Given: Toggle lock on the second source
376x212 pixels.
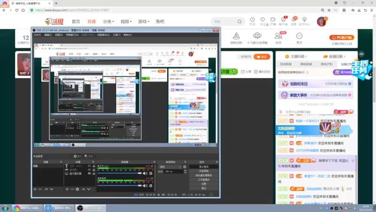Looking at the screenshot, I should 94,170.
